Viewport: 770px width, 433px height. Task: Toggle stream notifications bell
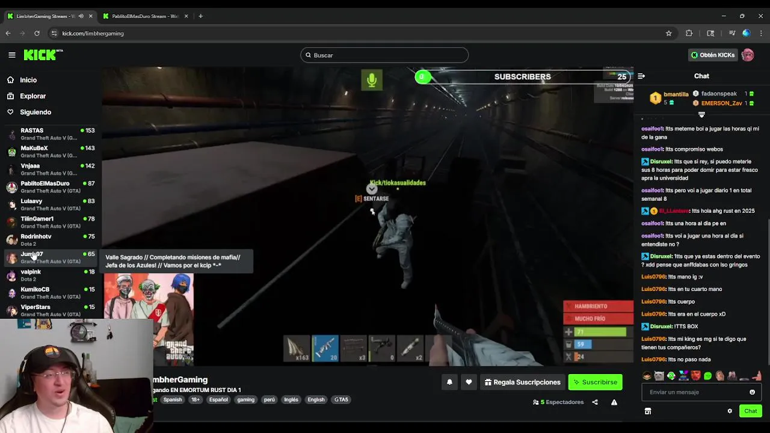[449, 382]
